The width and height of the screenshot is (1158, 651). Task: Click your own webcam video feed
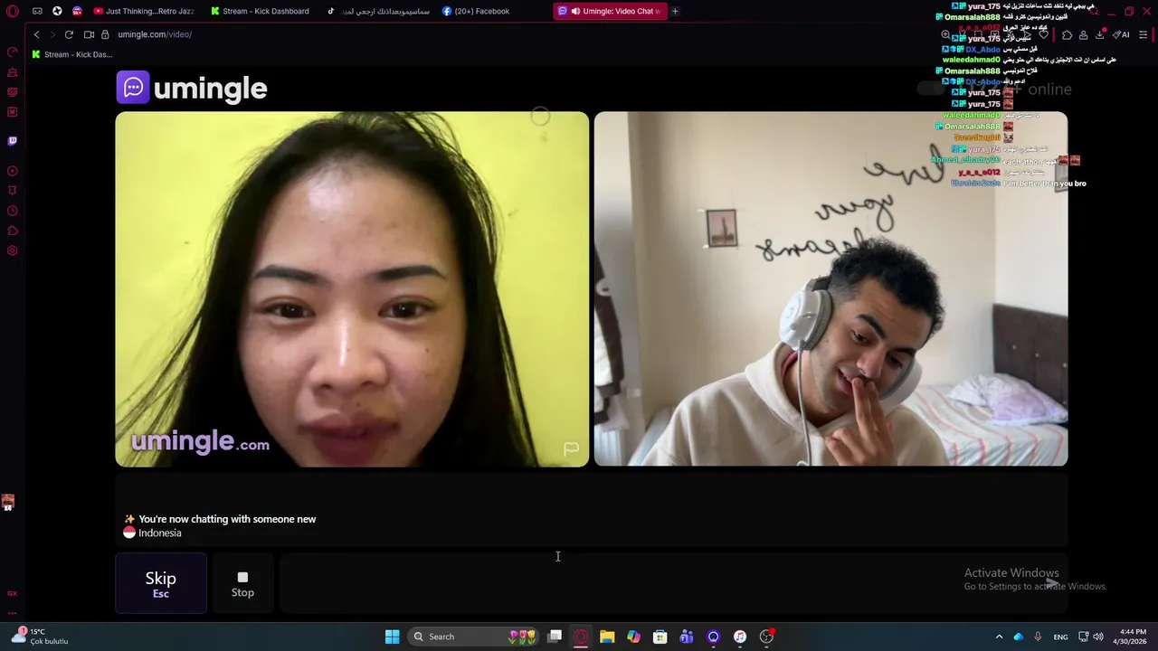coord(831,289)
